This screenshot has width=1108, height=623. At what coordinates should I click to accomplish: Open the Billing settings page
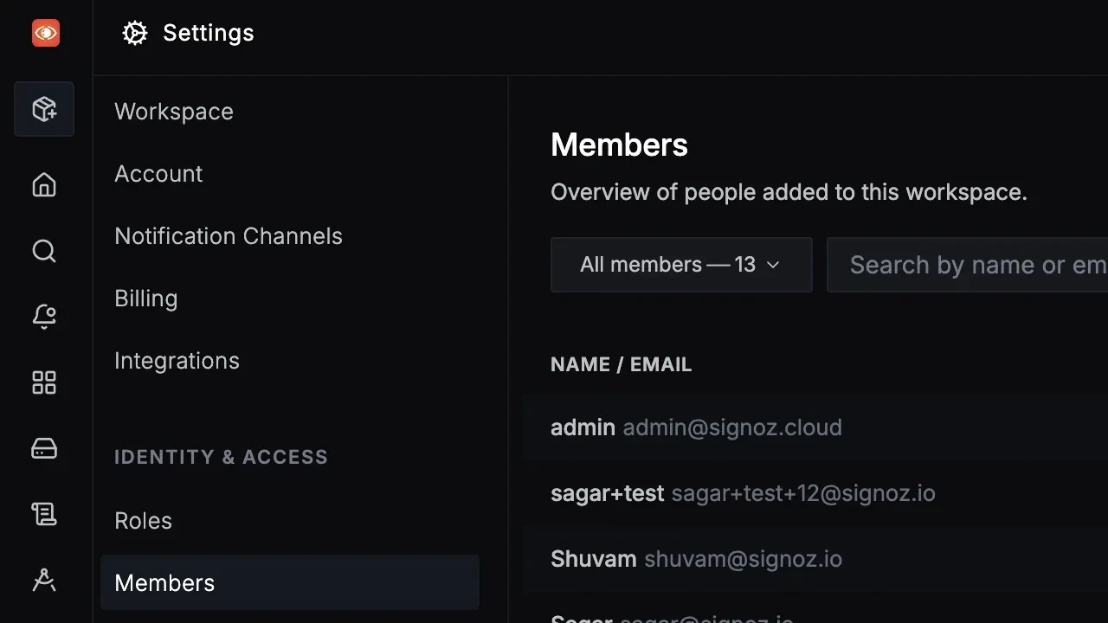click(146, 299)
